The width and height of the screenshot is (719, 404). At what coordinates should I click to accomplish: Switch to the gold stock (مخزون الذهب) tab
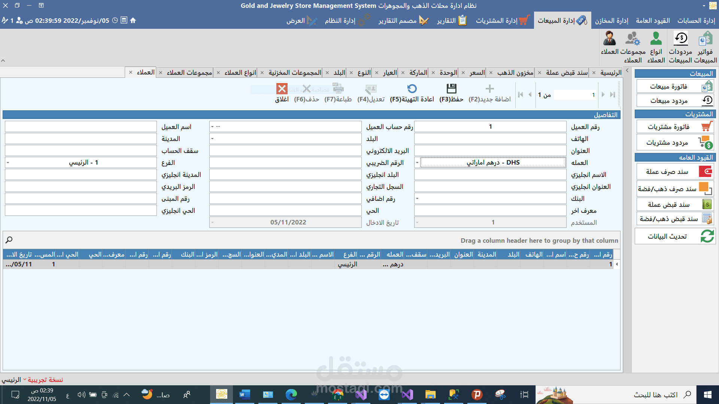pyautogui.click(x=515, y=73)
